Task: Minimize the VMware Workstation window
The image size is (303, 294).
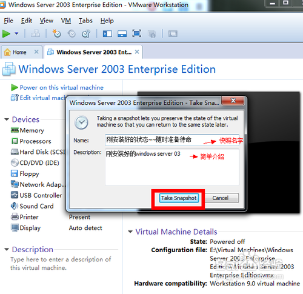Action: pos(273,3)
